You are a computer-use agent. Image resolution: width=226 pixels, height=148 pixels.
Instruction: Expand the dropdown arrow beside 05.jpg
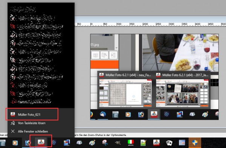click(116, 48)
